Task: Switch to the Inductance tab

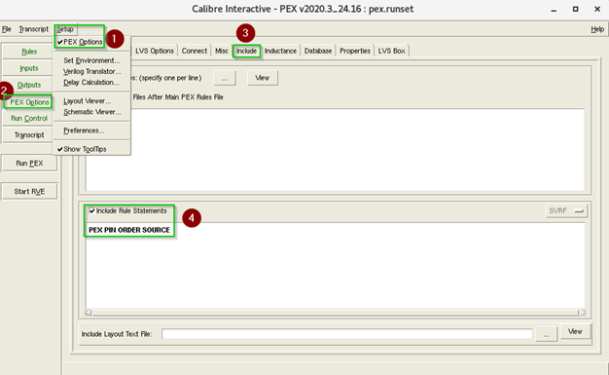Action: point(280,51)
